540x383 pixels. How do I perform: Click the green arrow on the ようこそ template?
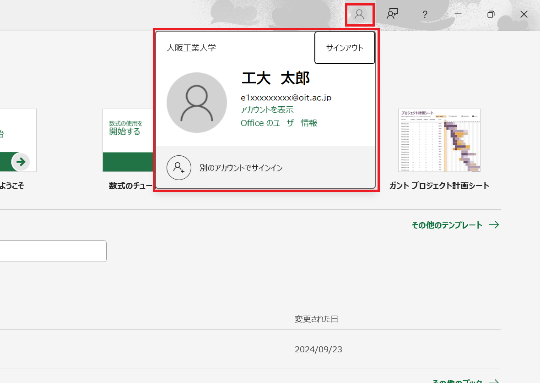pyautogui.click(x=21, y=162)
